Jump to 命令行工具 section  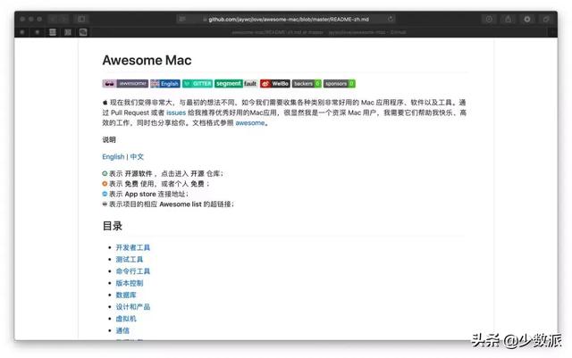tap(133, 271)
